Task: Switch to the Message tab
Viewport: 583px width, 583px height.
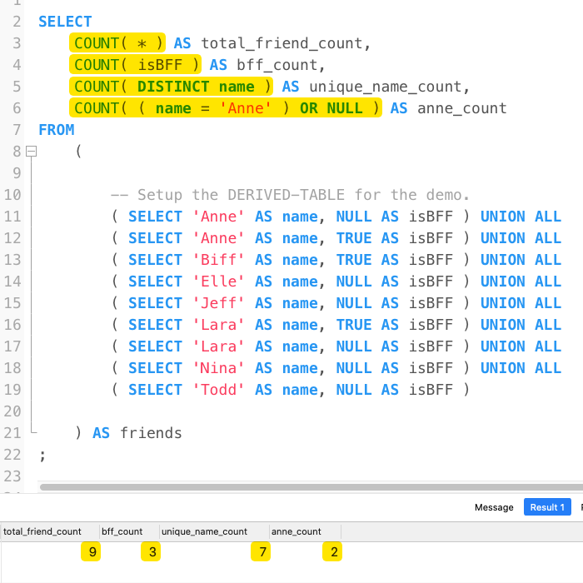Action: 494,507
